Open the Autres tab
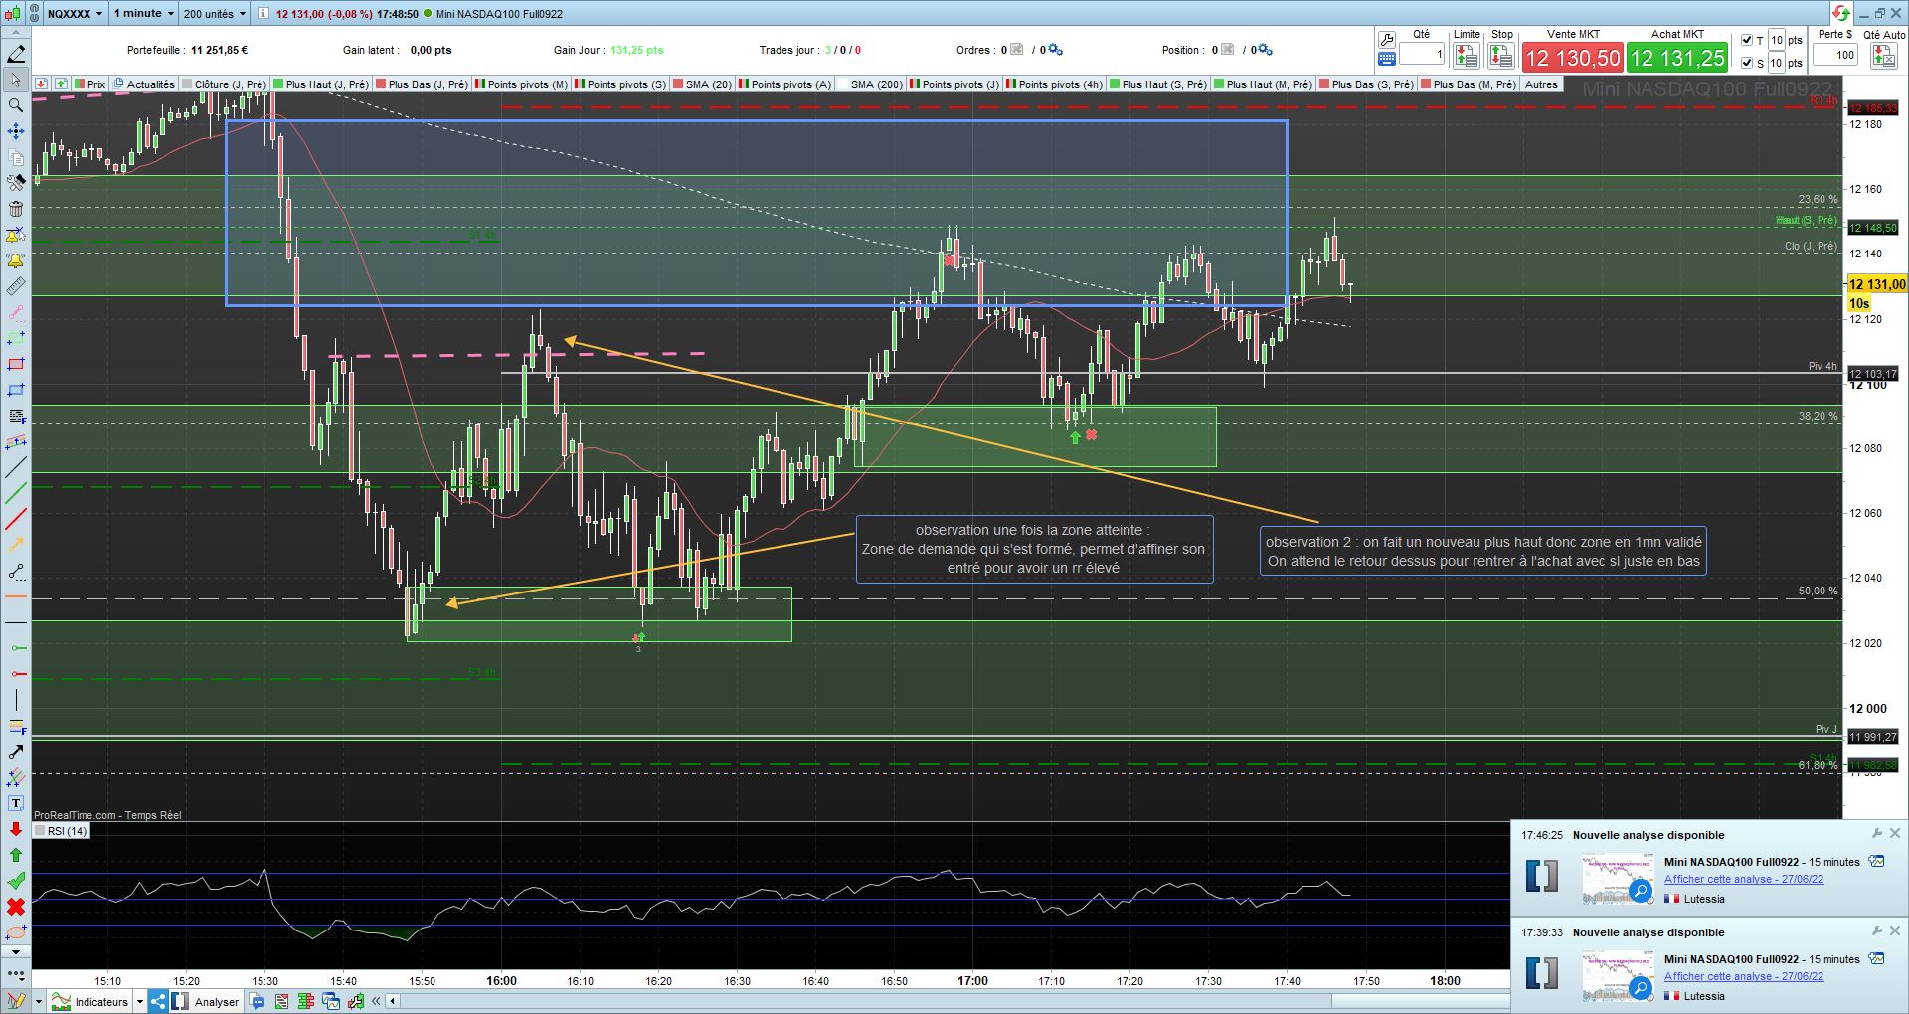The width and height of the screenshot is (1909, 1014). 1541,84
